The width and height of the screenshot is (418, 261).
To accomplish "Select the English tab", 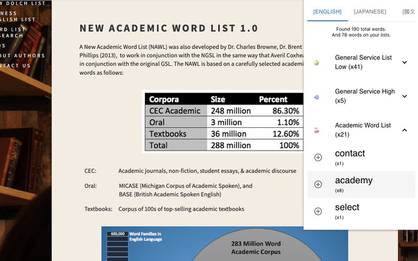I will 327,12.
